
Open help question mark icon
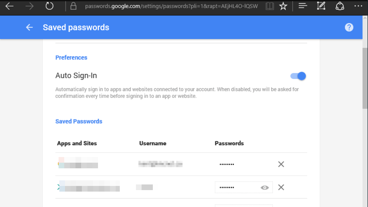click(349, 27)
